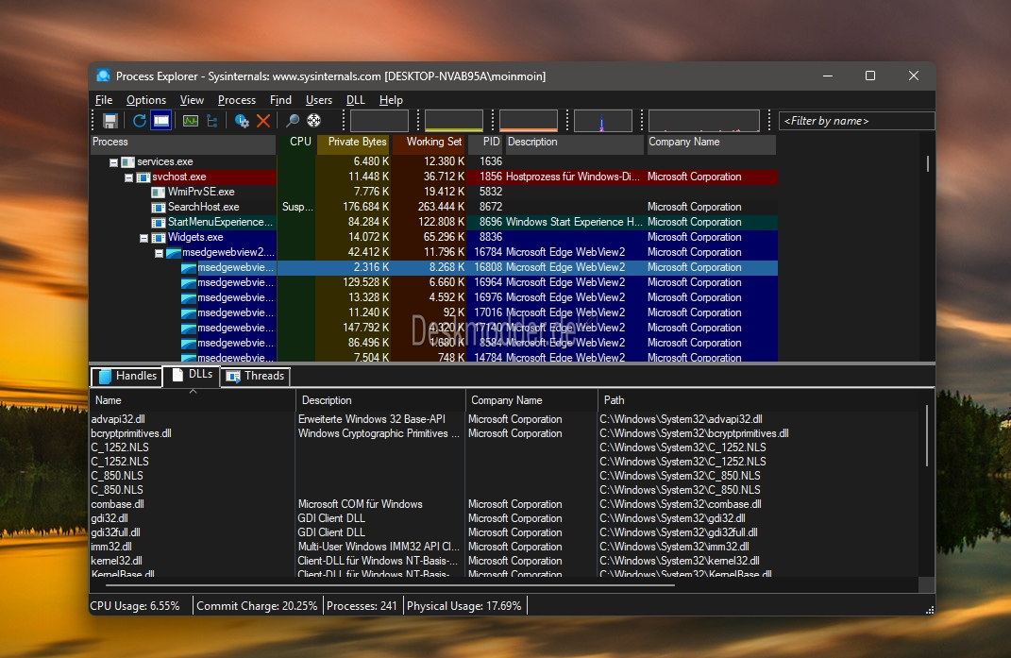Open process properties gear icon
Screen dimensions: 1011x658
[242, 121]
